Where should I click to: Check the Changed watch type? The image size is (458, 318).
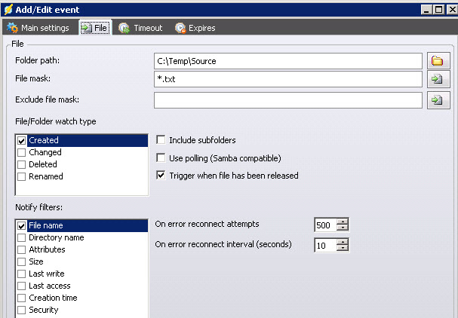[21, 152]
